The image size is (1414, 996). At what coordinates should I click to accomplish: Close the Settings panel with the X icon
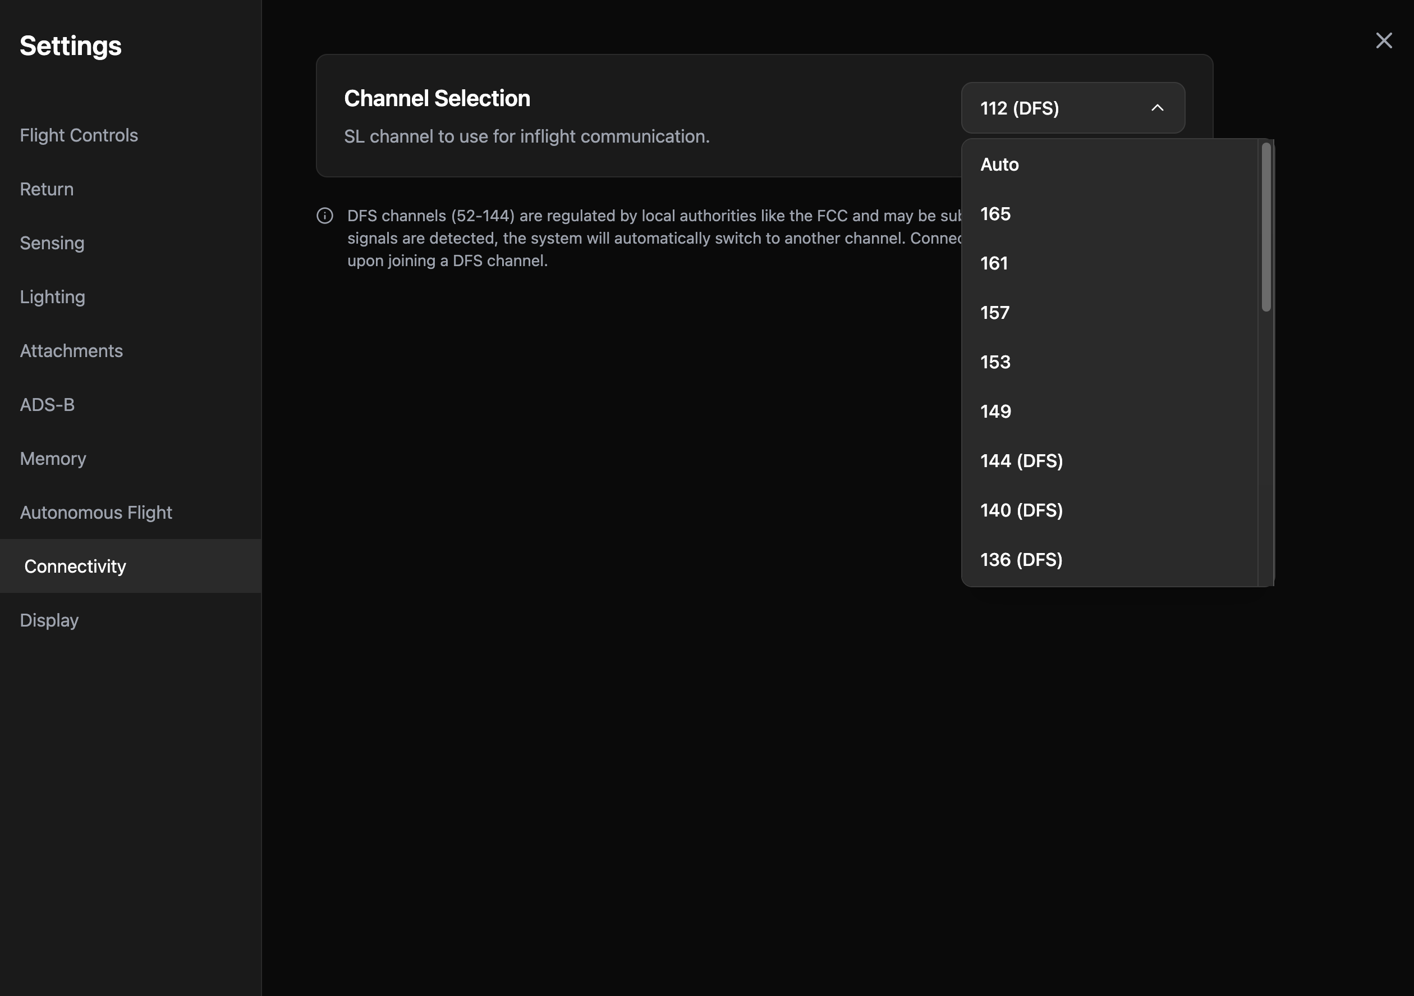pyautogui.click(x=1384, y=40)
